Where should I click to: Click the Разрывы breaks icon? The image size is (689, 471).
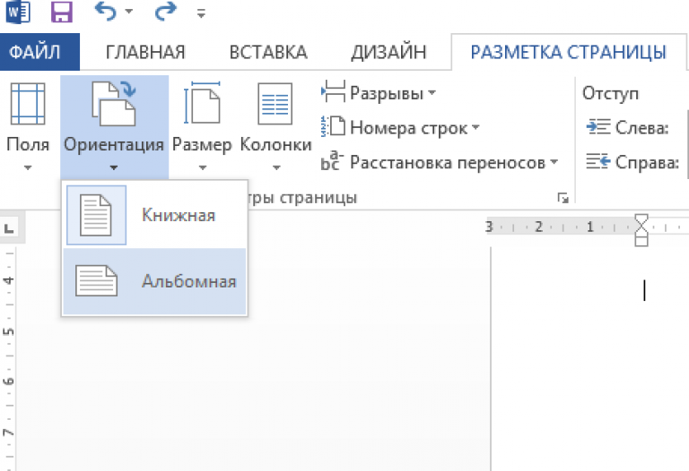(333, 91)
